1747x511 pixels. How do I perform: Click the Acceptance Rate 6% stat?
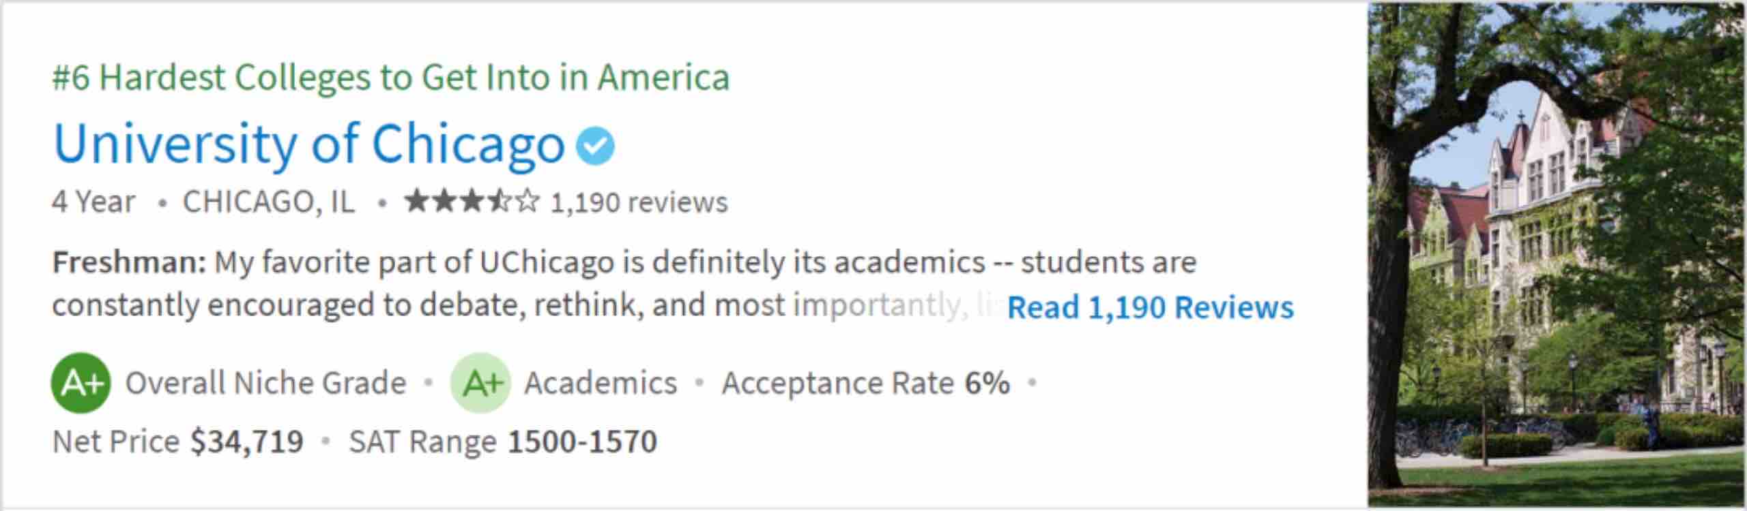pos(865,383)
